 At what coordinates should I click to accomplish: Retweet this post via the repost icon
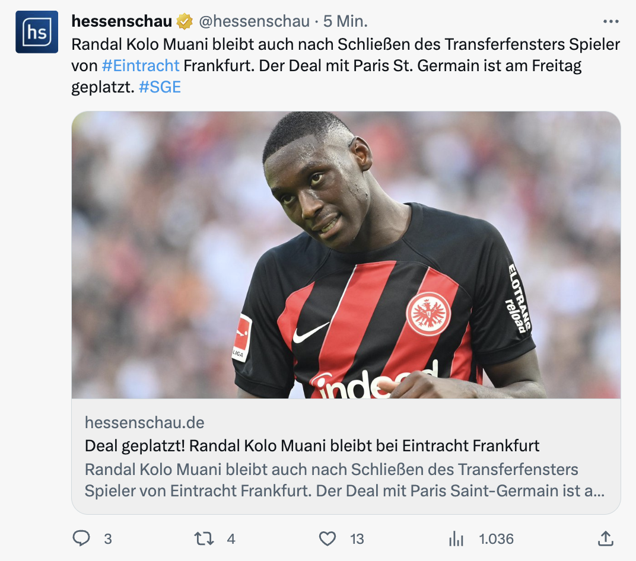pos(203,538)
